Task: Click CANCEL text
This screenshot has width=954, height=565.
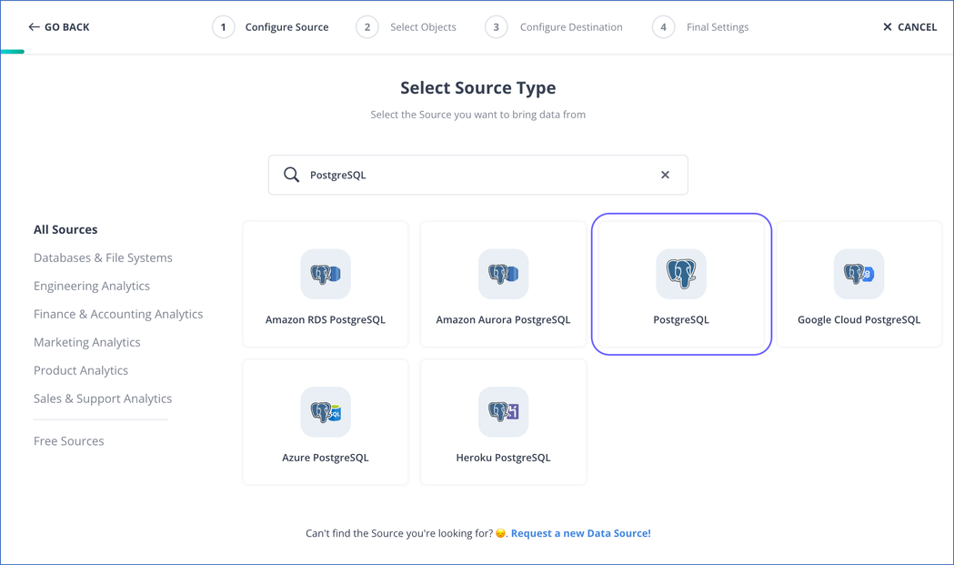Action: (x=917, y=26)
